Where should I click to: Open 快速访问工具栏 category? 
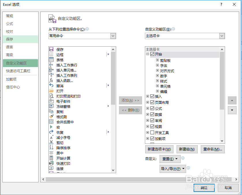pos(20,71)
